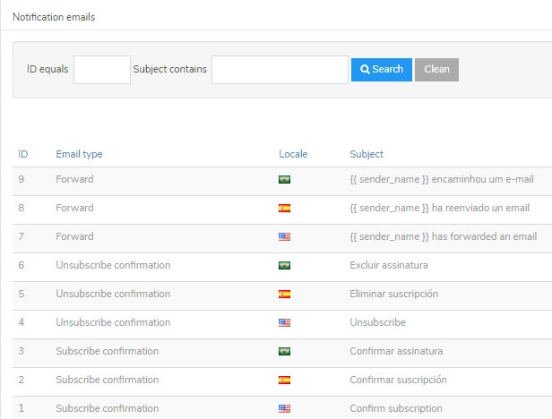Image resolution: width=552 pixels, height=419 pixels.
Task: Click the gray Clean button
Action: click(436, 70)
